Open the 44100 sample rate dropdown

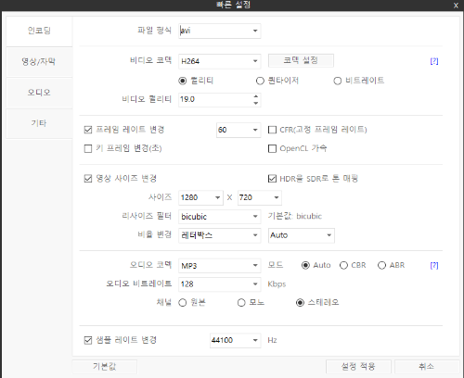236,340
